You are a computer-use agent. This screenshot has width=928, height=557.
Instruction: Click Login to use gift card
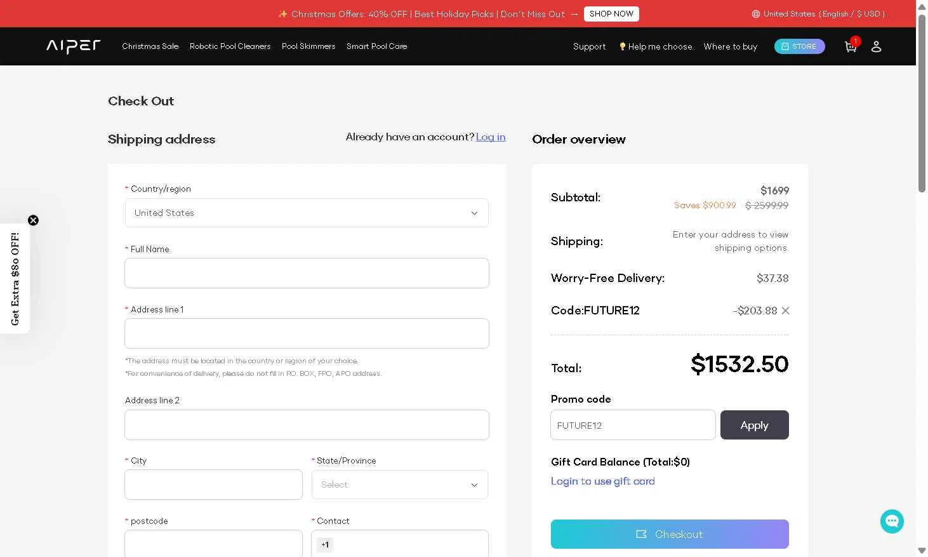click(x=603, y=481)
